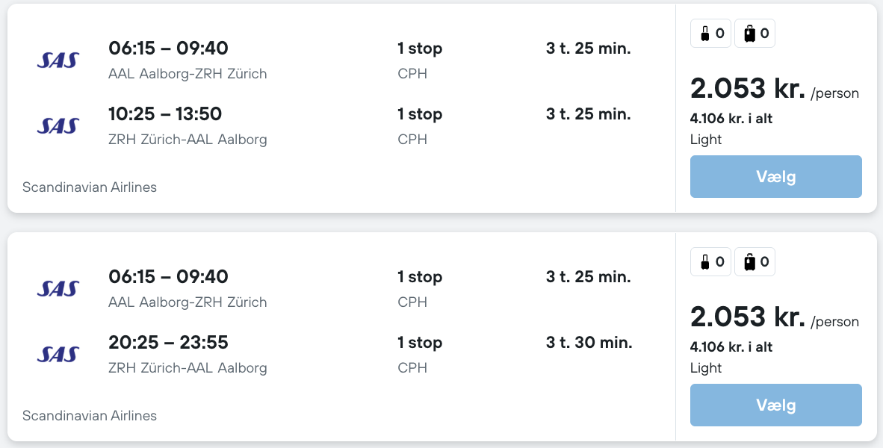Viewport: 883px width, 448px height.
Task: Click SAS logo for 06:15 outbound, second result
Action: pyautogui.click(x=58, y=289)
